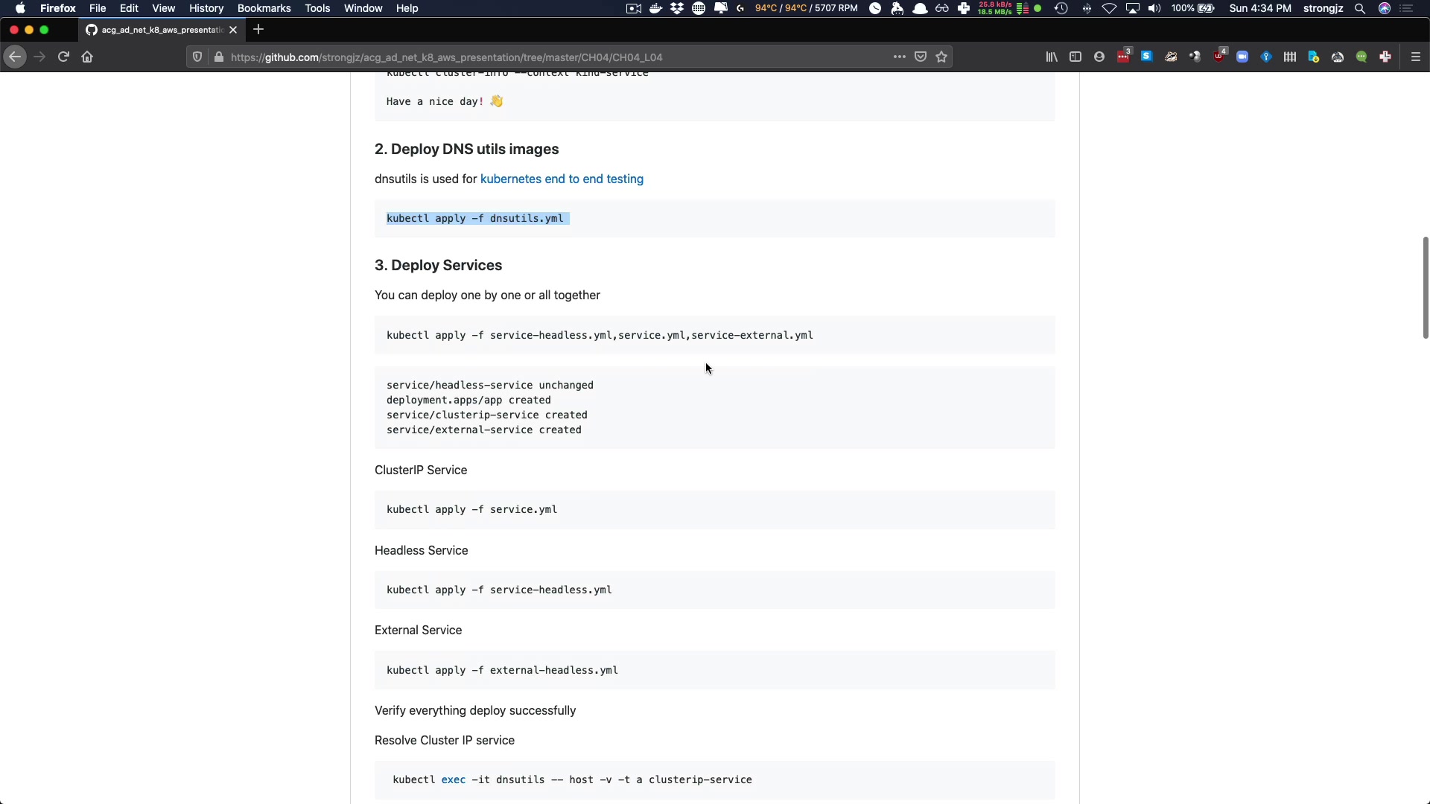Reload the current GitHub page

pyautogui.click(x=63, y=57)
